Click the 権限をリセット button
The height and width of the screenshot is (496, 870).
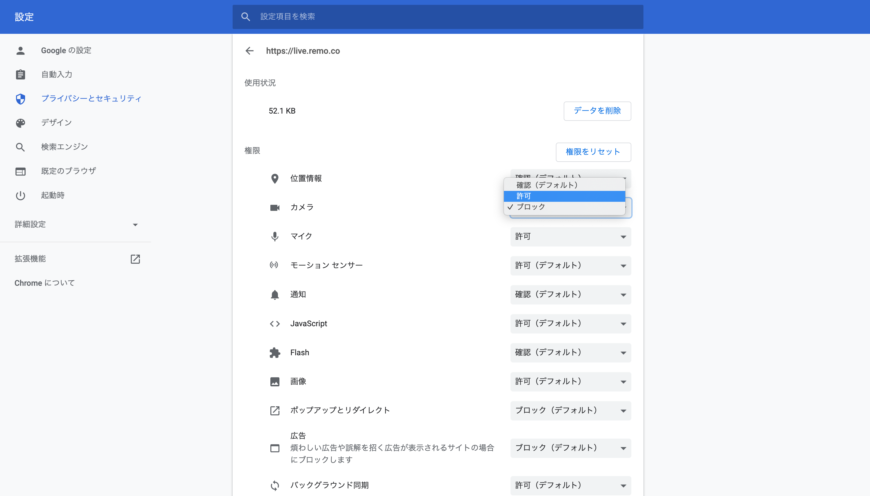[593, 152]
